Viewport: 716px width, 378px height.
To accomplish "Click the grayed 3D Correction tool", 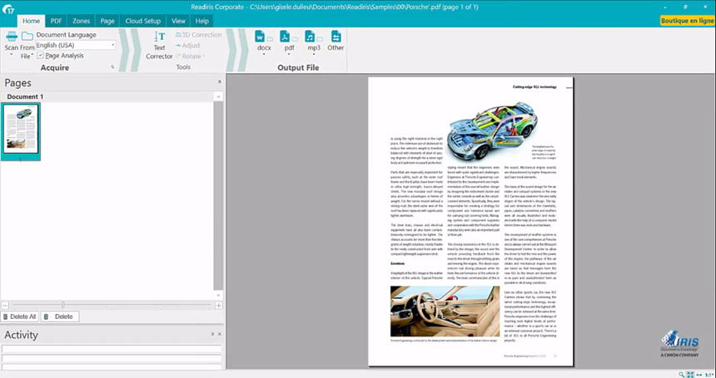I will 199,35.
